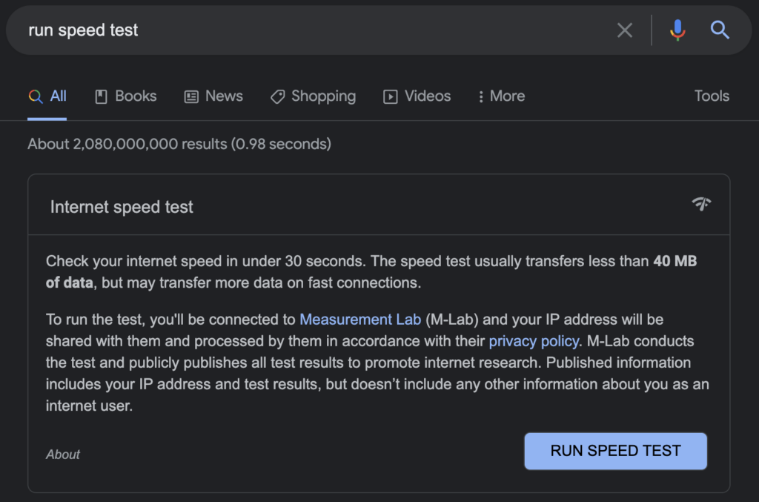Screen dimensions: 759x502
Task: Click the speed test Wi-Fi gauge icon
Action: coord(701,204)
